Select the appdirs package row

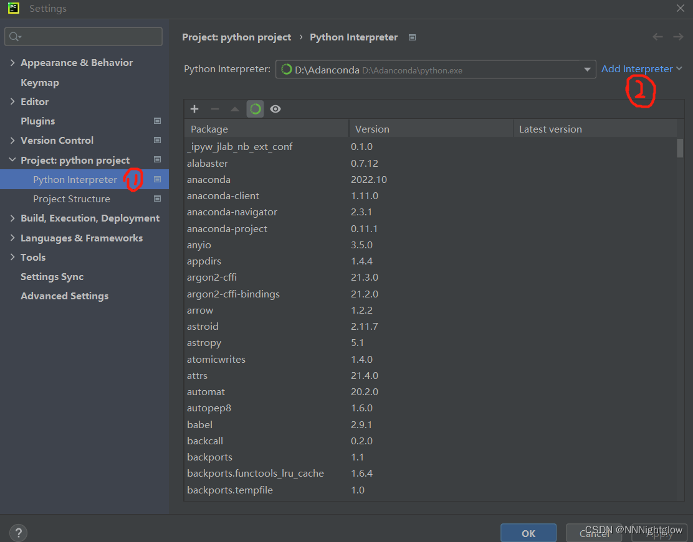coord(431,261)
